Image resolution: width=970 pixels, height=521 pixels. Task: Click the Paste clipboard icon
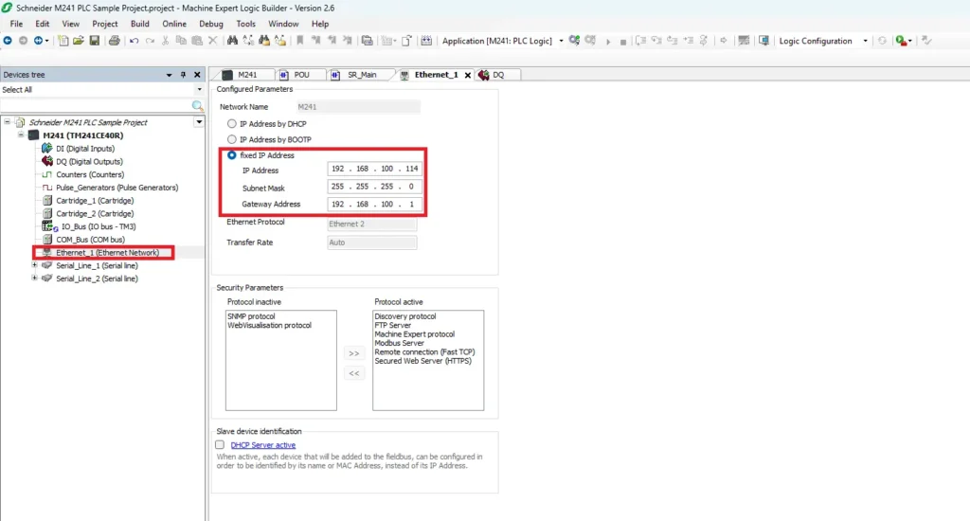tap(197, 41)
